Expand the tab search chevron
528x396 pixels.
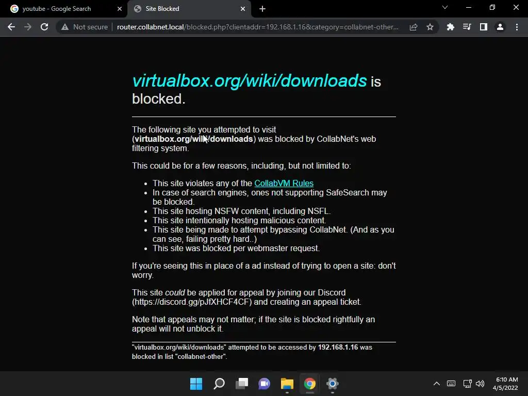(445, 7)
